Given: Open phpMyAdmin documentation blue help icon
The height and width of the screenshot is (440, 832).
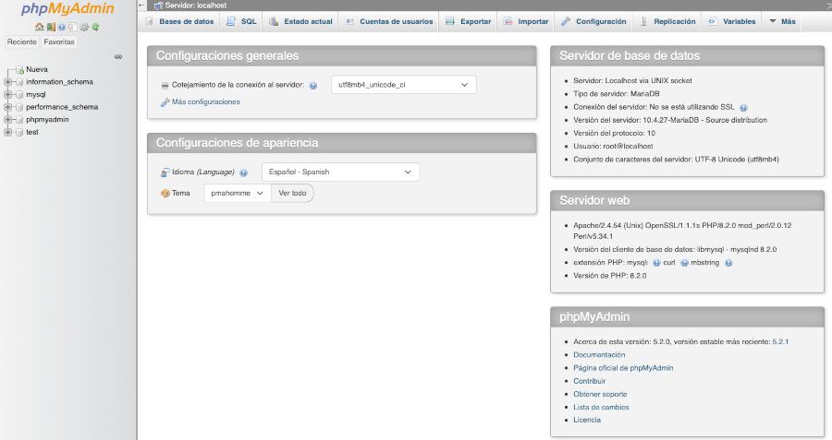Looking at the screenshot, I should pyautogui.click(x=62, y=27).
